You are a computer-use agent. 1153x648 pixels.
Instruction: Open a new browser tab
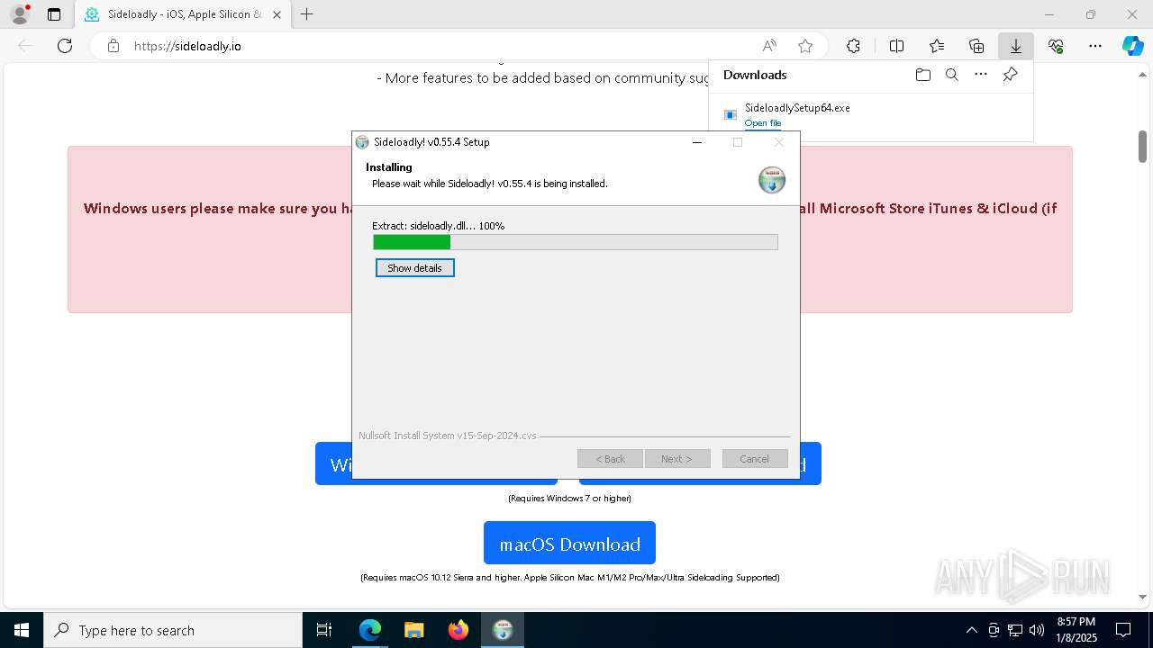click(307, 14)
